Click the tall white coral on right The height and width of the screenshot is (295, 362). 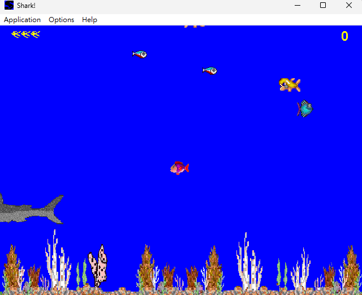tap(249, 261)
